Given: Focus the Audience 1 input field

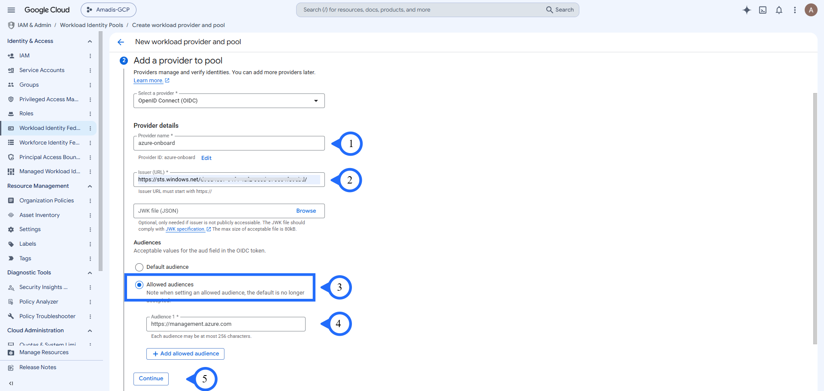Looking at the screenshot, I should (226, 324).
